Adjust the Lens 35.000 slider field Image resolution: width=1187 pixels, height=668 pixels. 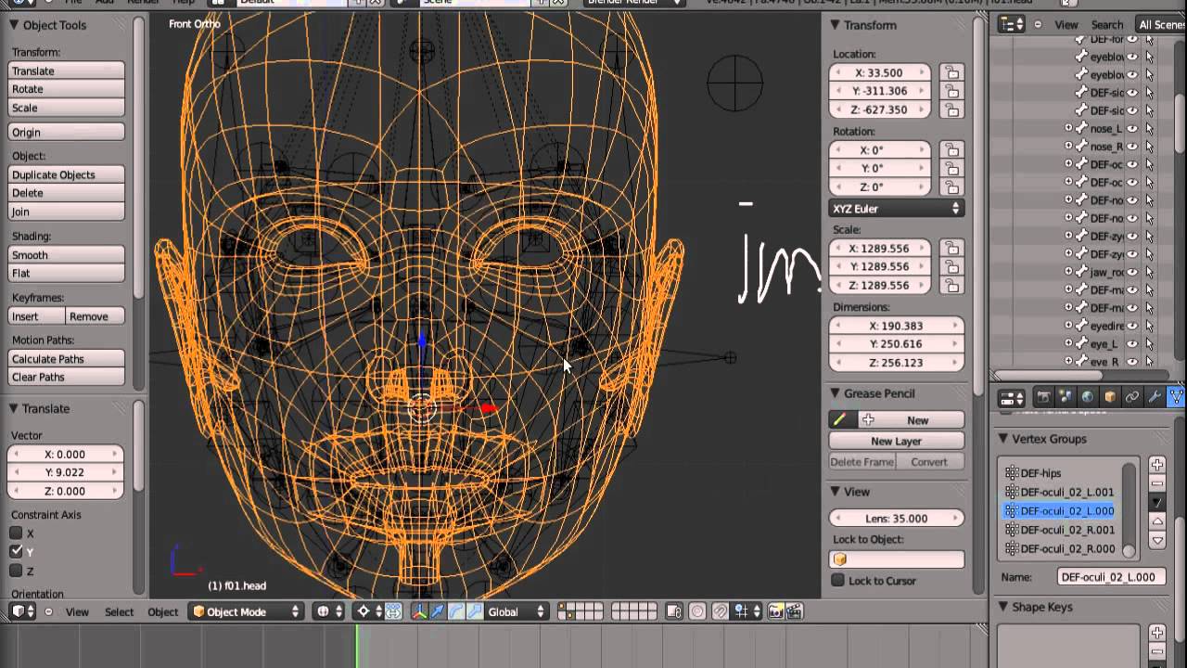896,519
